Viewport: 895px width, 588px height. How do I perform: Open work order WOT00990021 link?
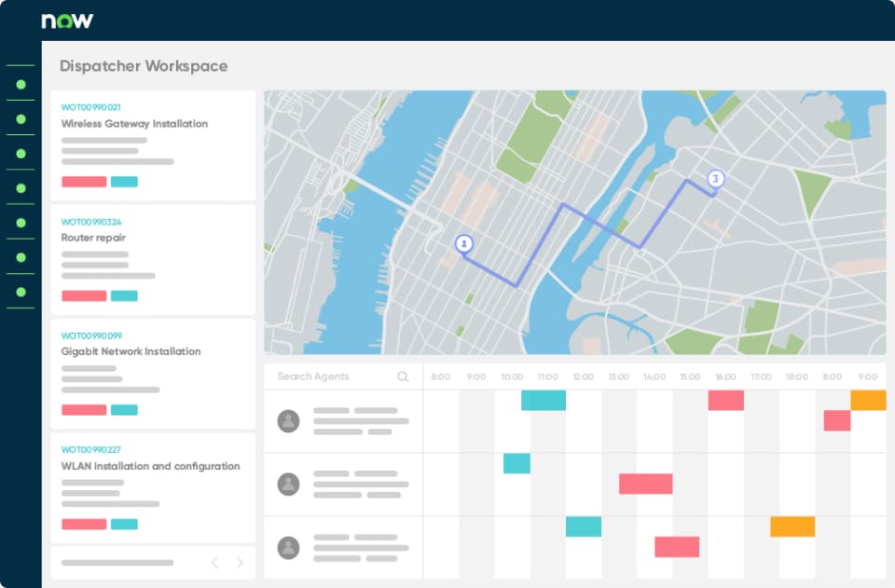(x=91, y=108)
